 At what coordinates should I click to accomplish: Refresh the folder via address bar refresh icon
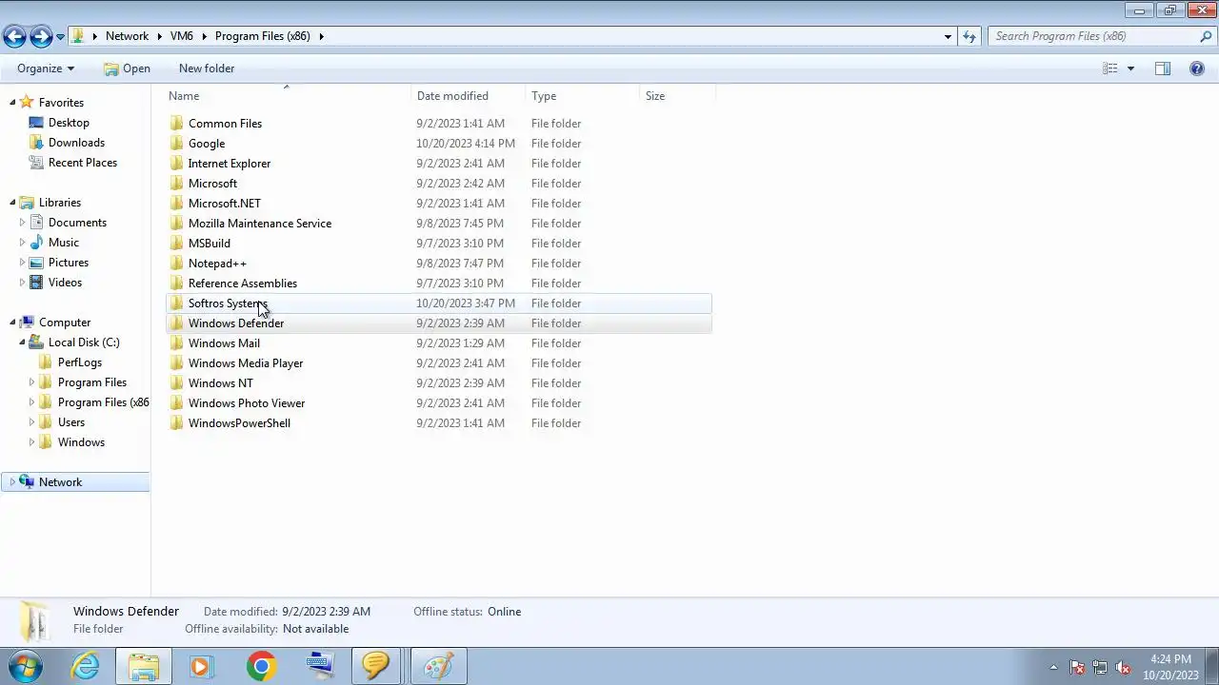click(x=969, y=36)
